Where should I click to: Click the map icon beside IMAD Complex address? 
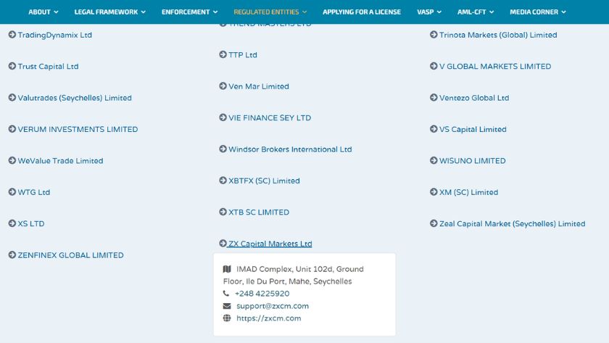tap(227, 269)
